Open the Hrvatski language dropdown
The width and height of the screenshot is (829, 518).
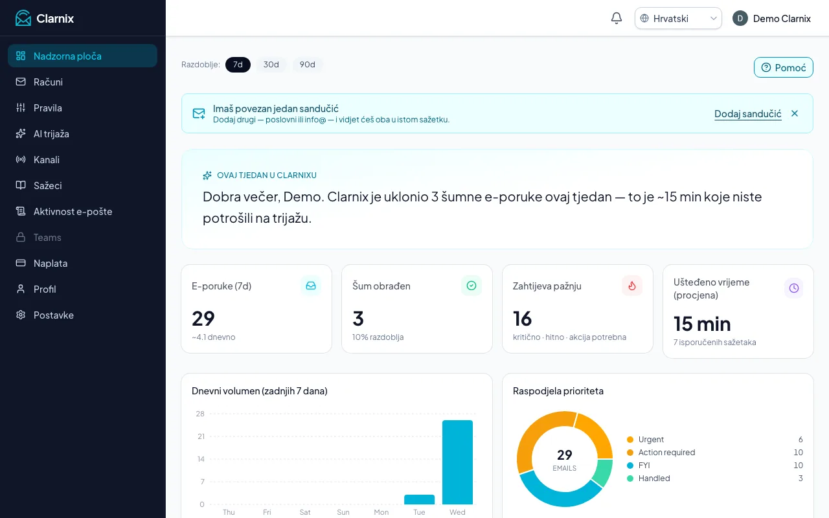tap(678, 18)
